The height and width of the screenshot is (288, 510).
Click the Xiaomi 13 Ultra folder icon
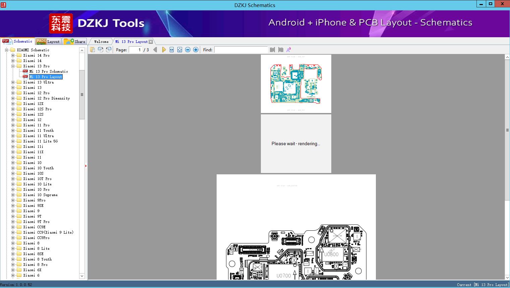click(x=19, y=82)
